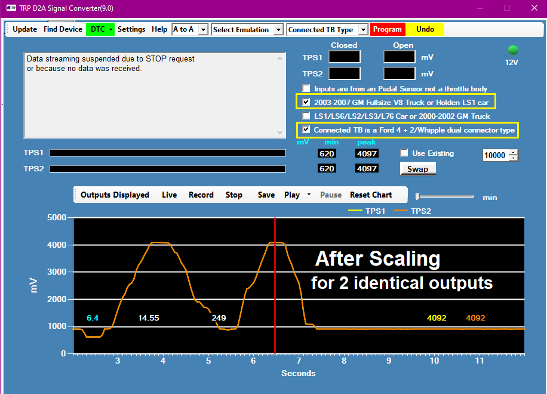The width and height of the screenshot is (547, 394).
Task: Start Live data streaming
Action: point(169,195)
